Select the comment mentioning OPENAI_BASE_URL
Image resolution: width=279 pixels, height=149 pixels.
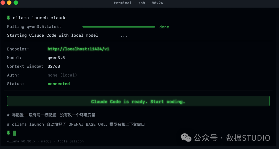(76, 124)
